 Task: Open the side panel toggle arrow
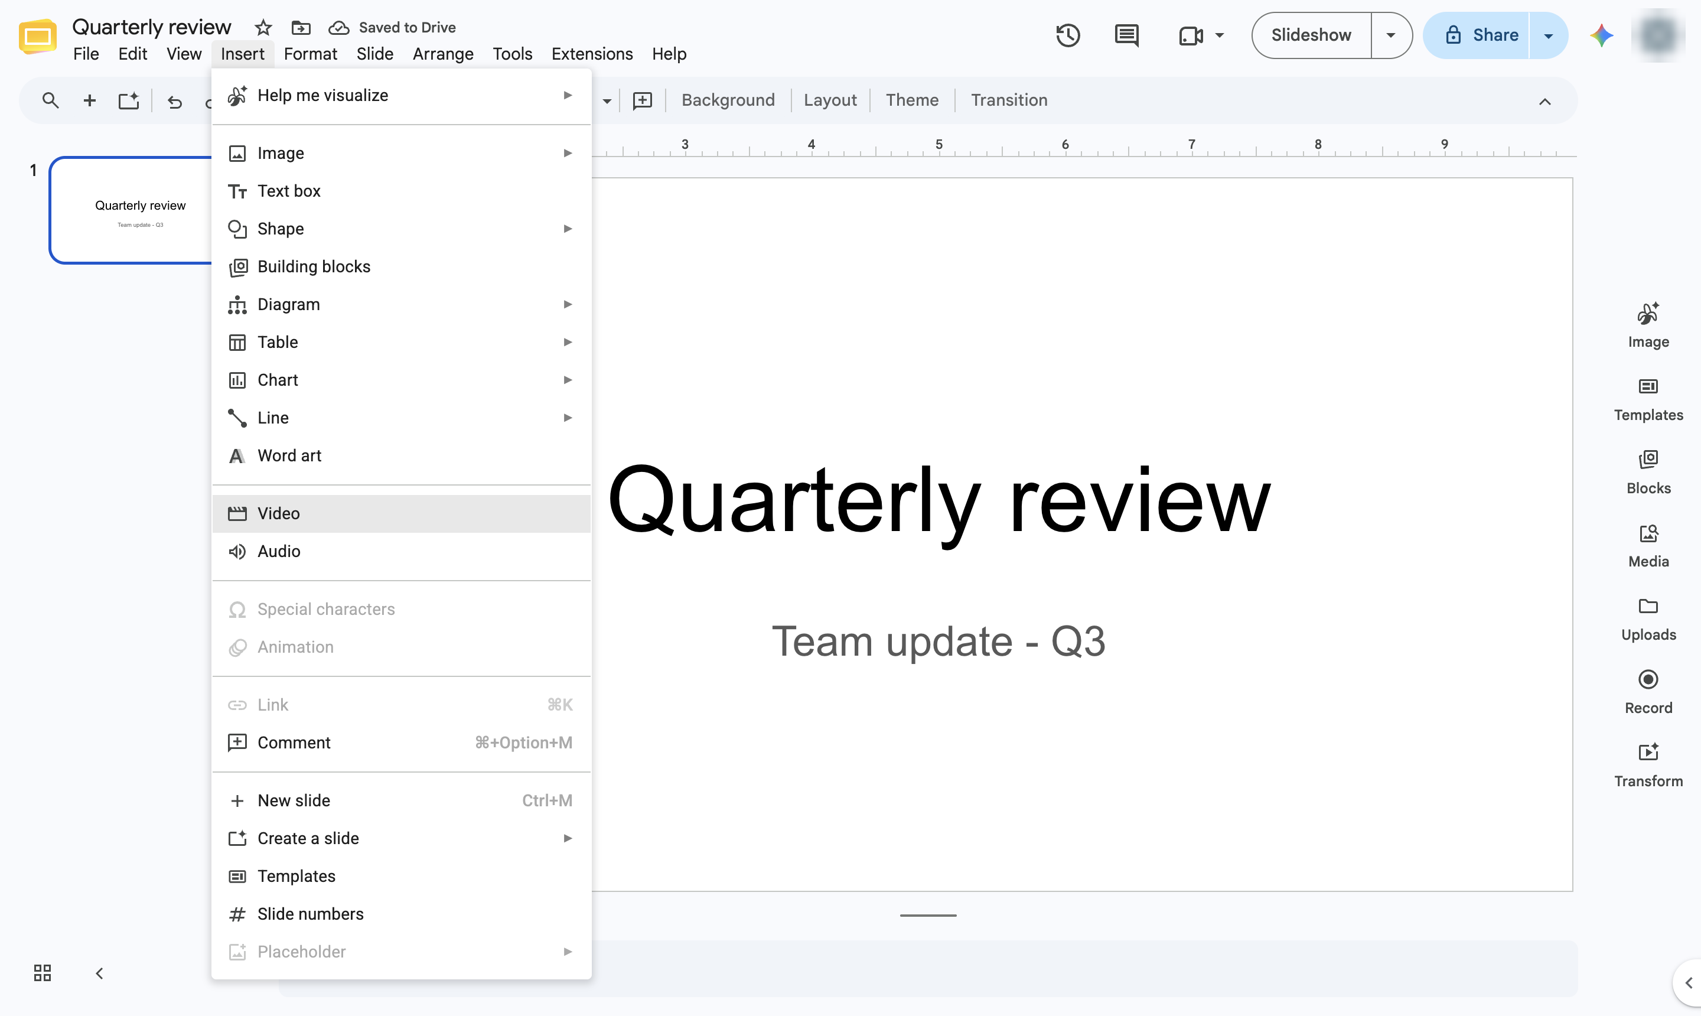(x=1688, y=982)
